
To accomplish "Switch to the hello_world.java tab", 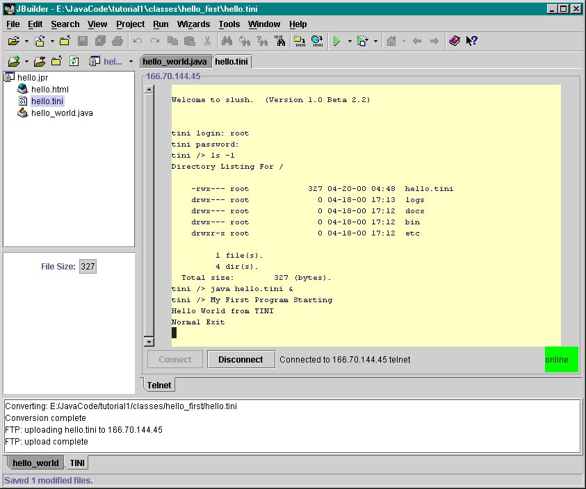I will click(x=174, y=61).
